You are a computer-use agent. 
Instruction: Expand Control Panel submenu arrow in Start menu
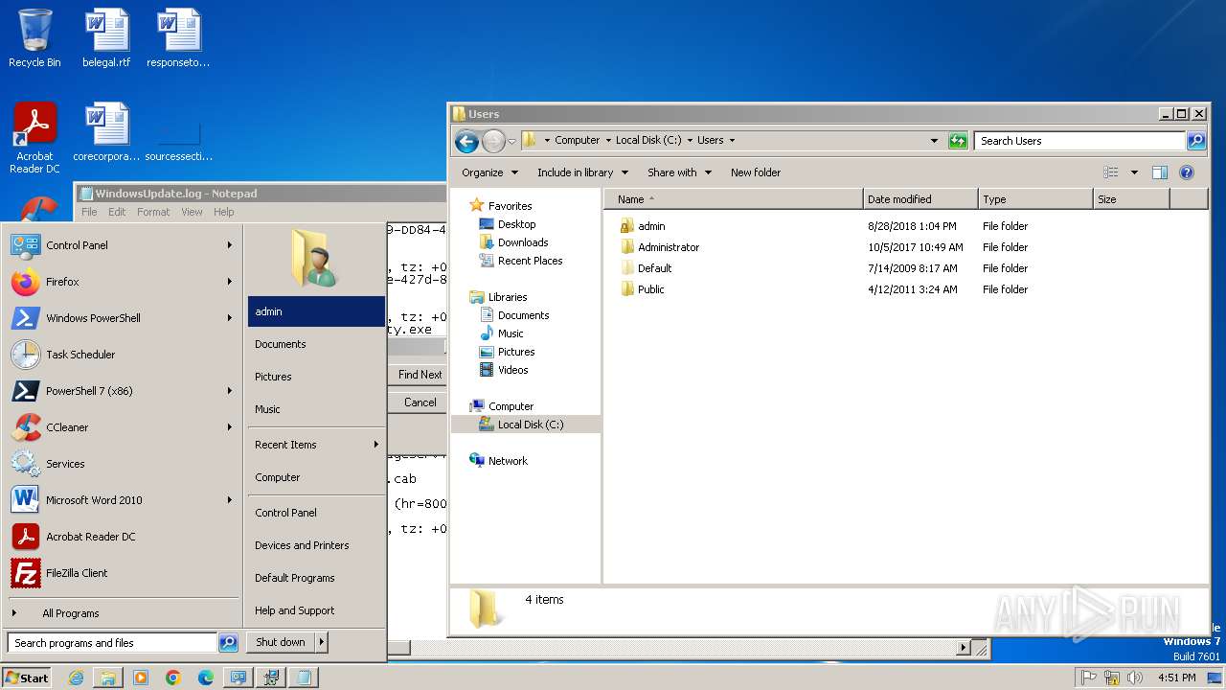(x=230, y=245)
